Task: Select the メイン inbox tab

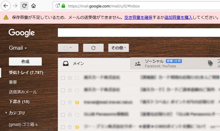Action: point(78,64)
